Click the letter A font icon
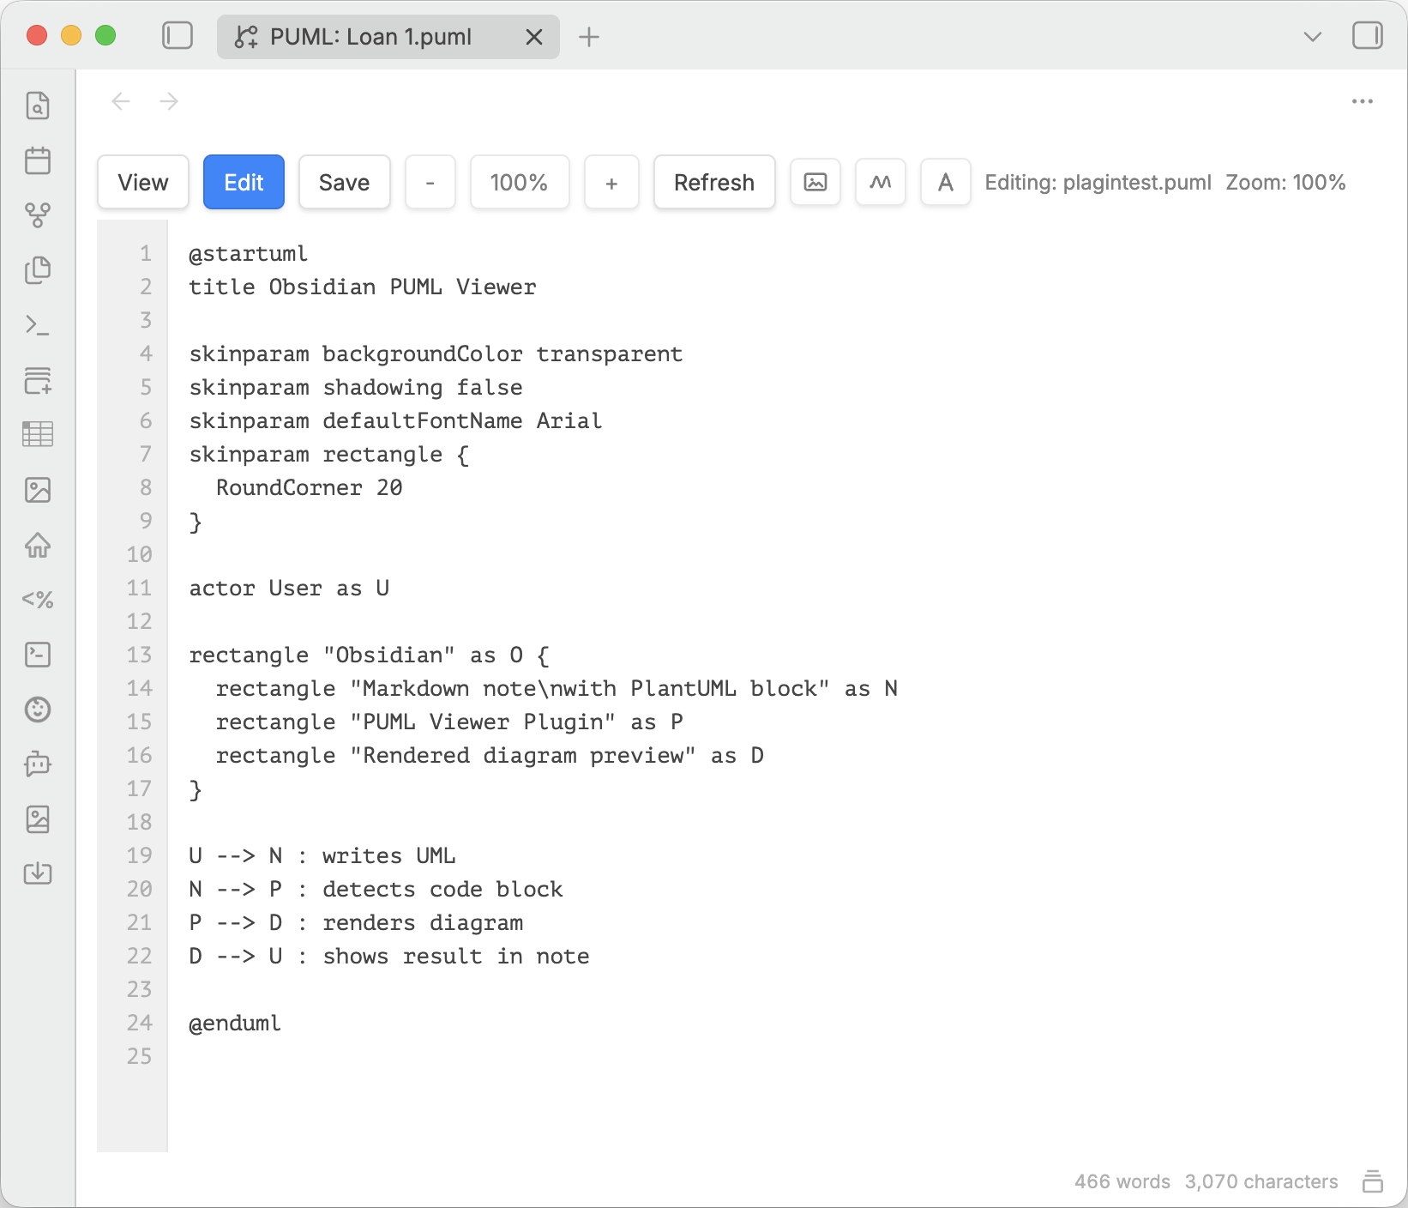This screenshot has height=1208, width=1408. tap(946, 182)
